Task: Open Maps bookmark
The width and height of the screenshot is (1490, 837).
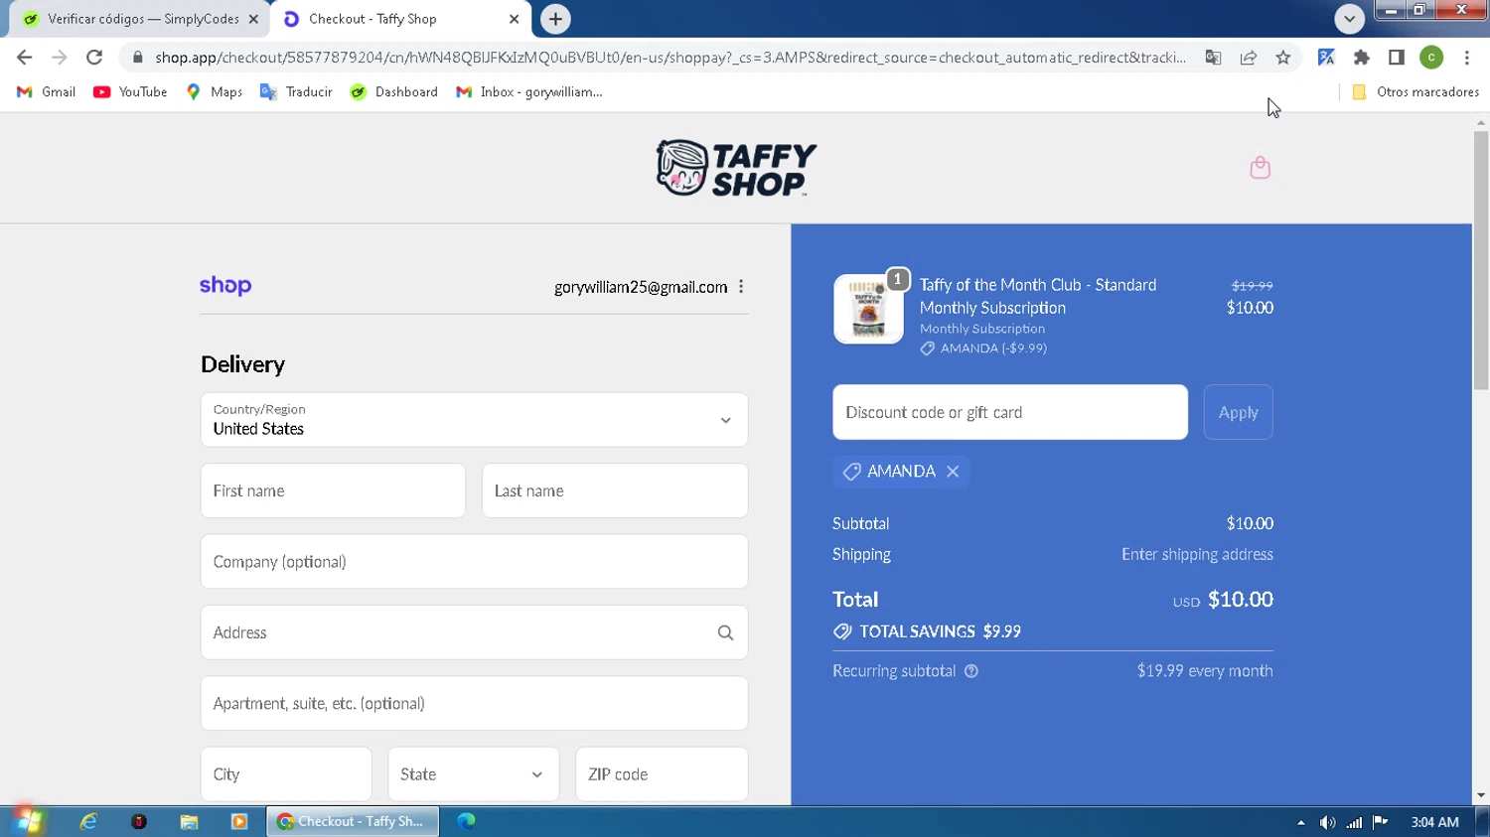Action: pos(215,91)
